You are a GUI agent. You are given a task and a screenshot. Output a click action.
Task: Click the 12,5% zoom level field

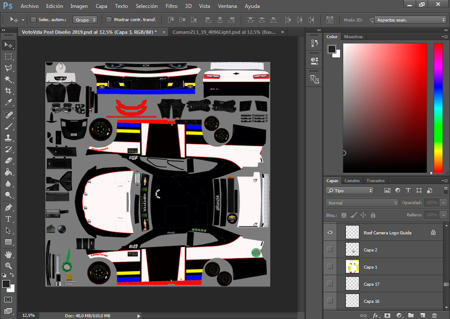(x=29, y=316)
